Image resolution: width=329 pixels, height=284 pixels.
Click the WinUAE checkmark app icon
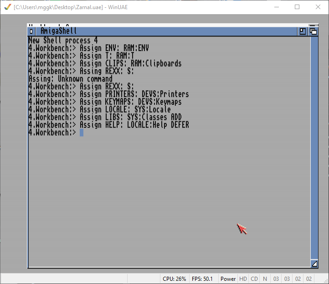coord(8,7)
